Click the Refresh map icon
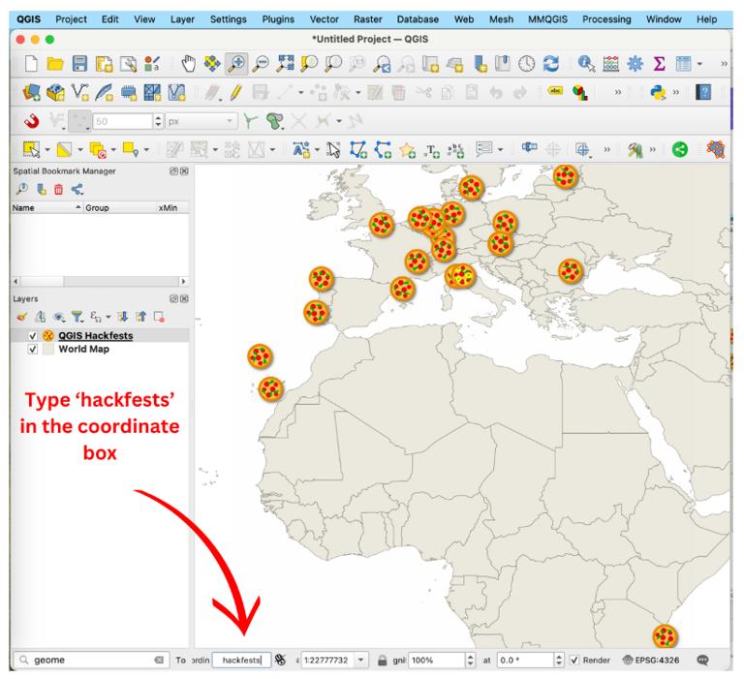 point(551,63)
